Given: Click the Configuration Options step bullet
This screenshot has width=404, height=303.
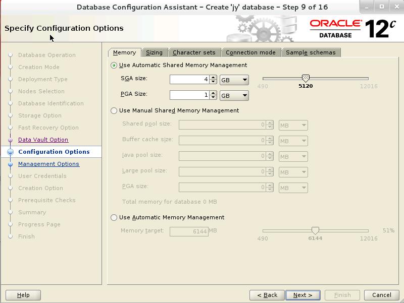Looking at the screenshot, I should 10,152.
